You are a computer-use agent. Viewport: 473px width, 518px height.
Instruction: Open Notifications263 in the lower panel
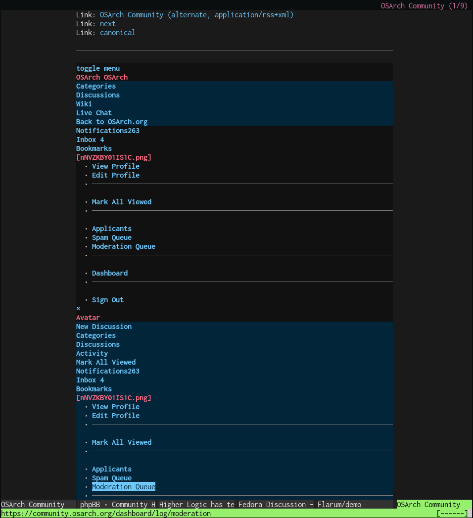tap(108, 372)
